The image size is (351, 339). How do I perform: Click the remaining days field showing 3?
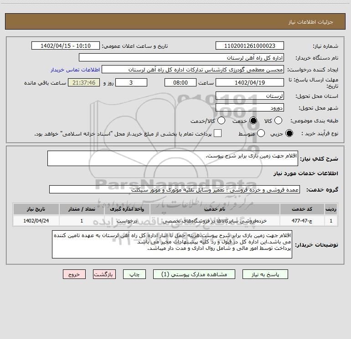click(131, 82)
